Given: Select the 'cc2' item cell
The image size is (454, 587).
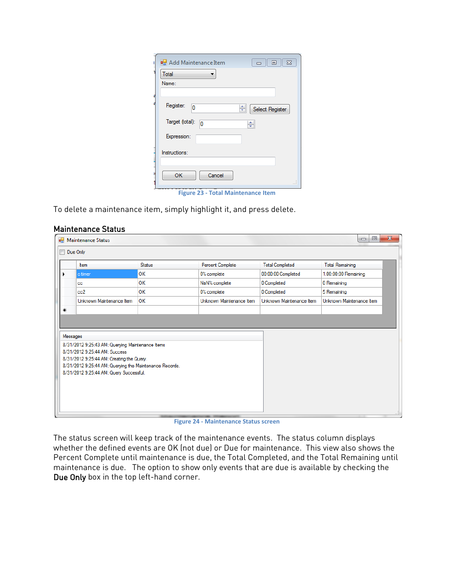Looking at the screenshot, I should pyautogui.click(x=107, y=292).
